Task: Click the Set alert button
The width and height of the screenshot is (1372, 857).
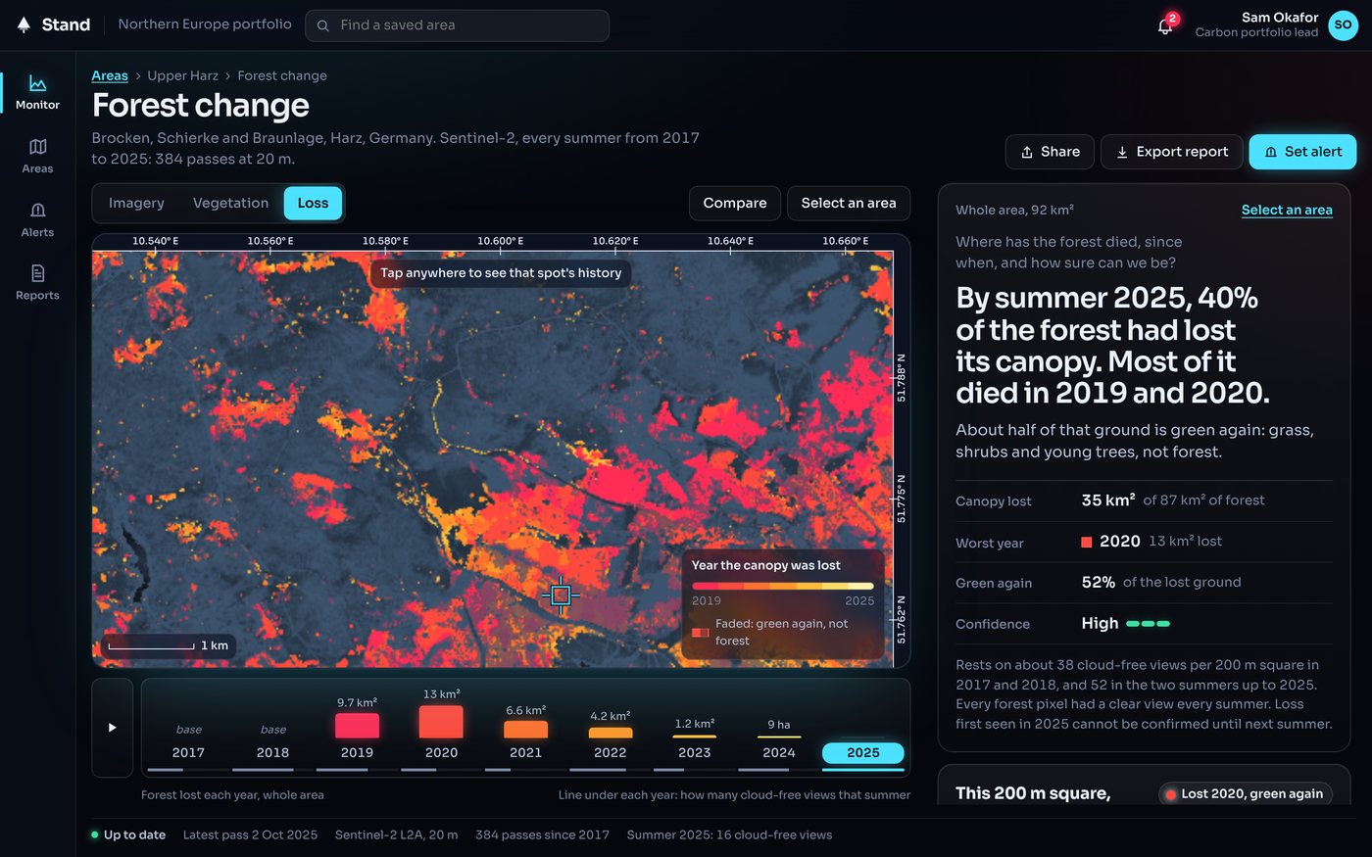Action: point(1302,152)
